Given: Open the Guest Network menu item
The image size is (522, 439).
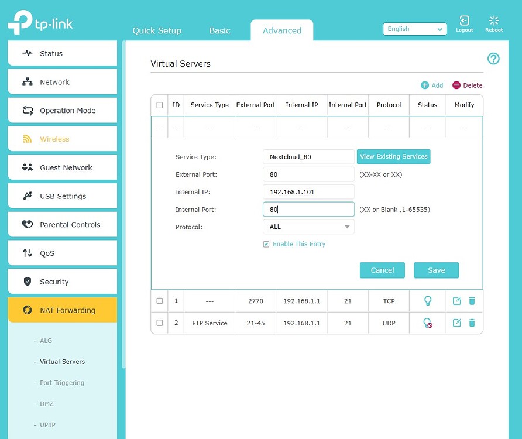Looking at the screenshot, I should pyautogui.click(x=63, y=167).
